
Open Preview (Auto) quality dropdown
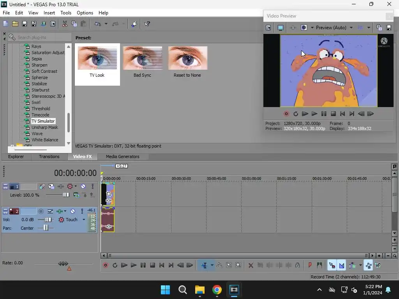[x=351, y=28]
